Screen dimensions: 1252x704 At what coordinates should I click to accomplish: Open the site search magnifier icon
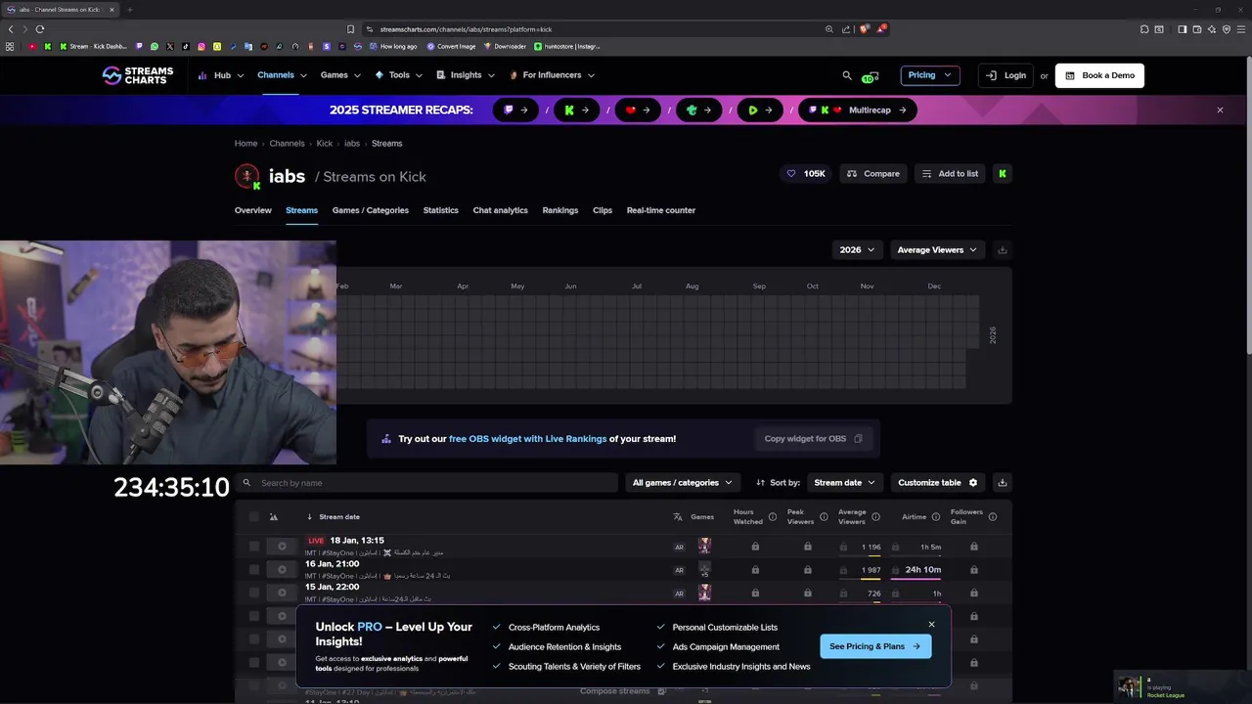click(847, 75)
